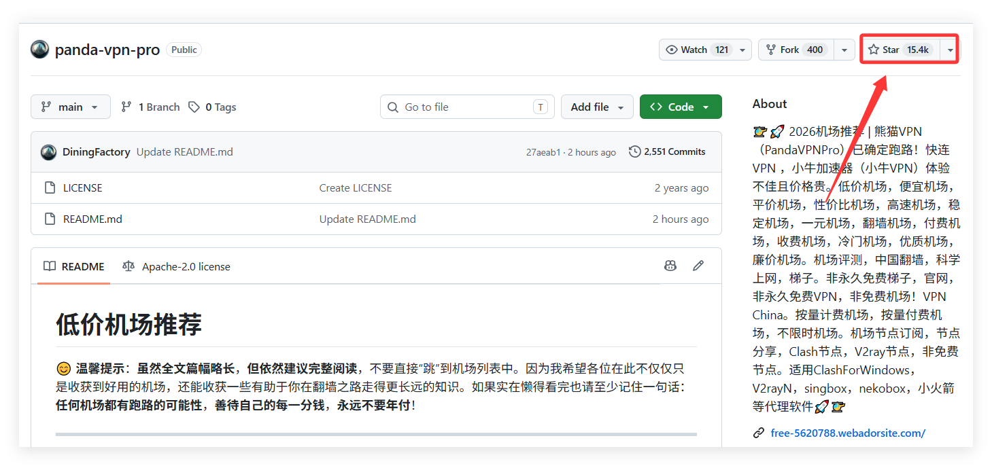
Task: Open the Star lists dropdown arrow
Action: (950, 50)
